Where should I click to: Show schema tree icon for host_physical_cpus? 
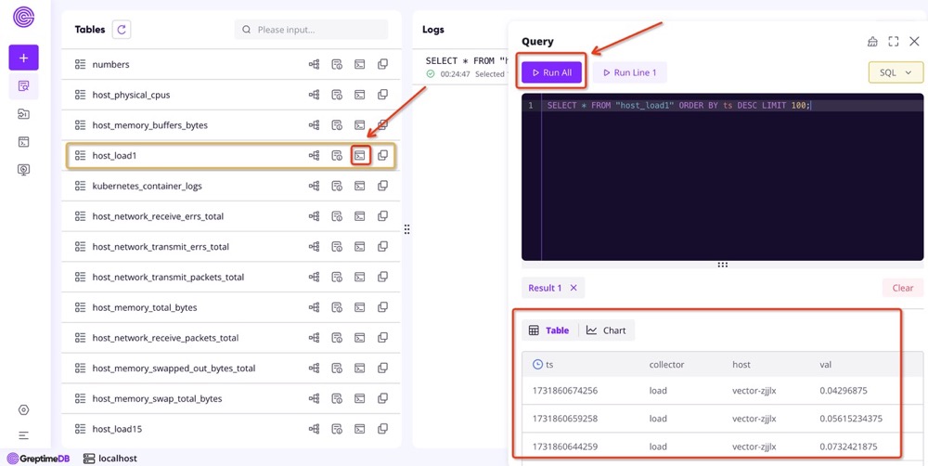pos(314,95)
